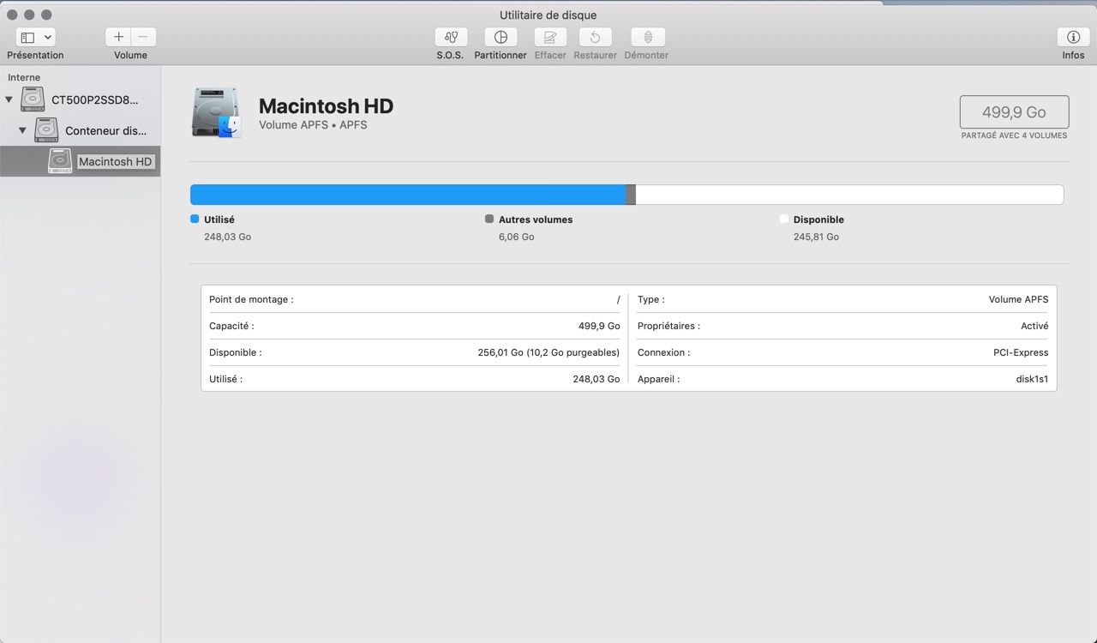Click the Utilitaire de disque window title
Image resolution: width=1097 pixels, height=643 pixels.
coord(548,15)
